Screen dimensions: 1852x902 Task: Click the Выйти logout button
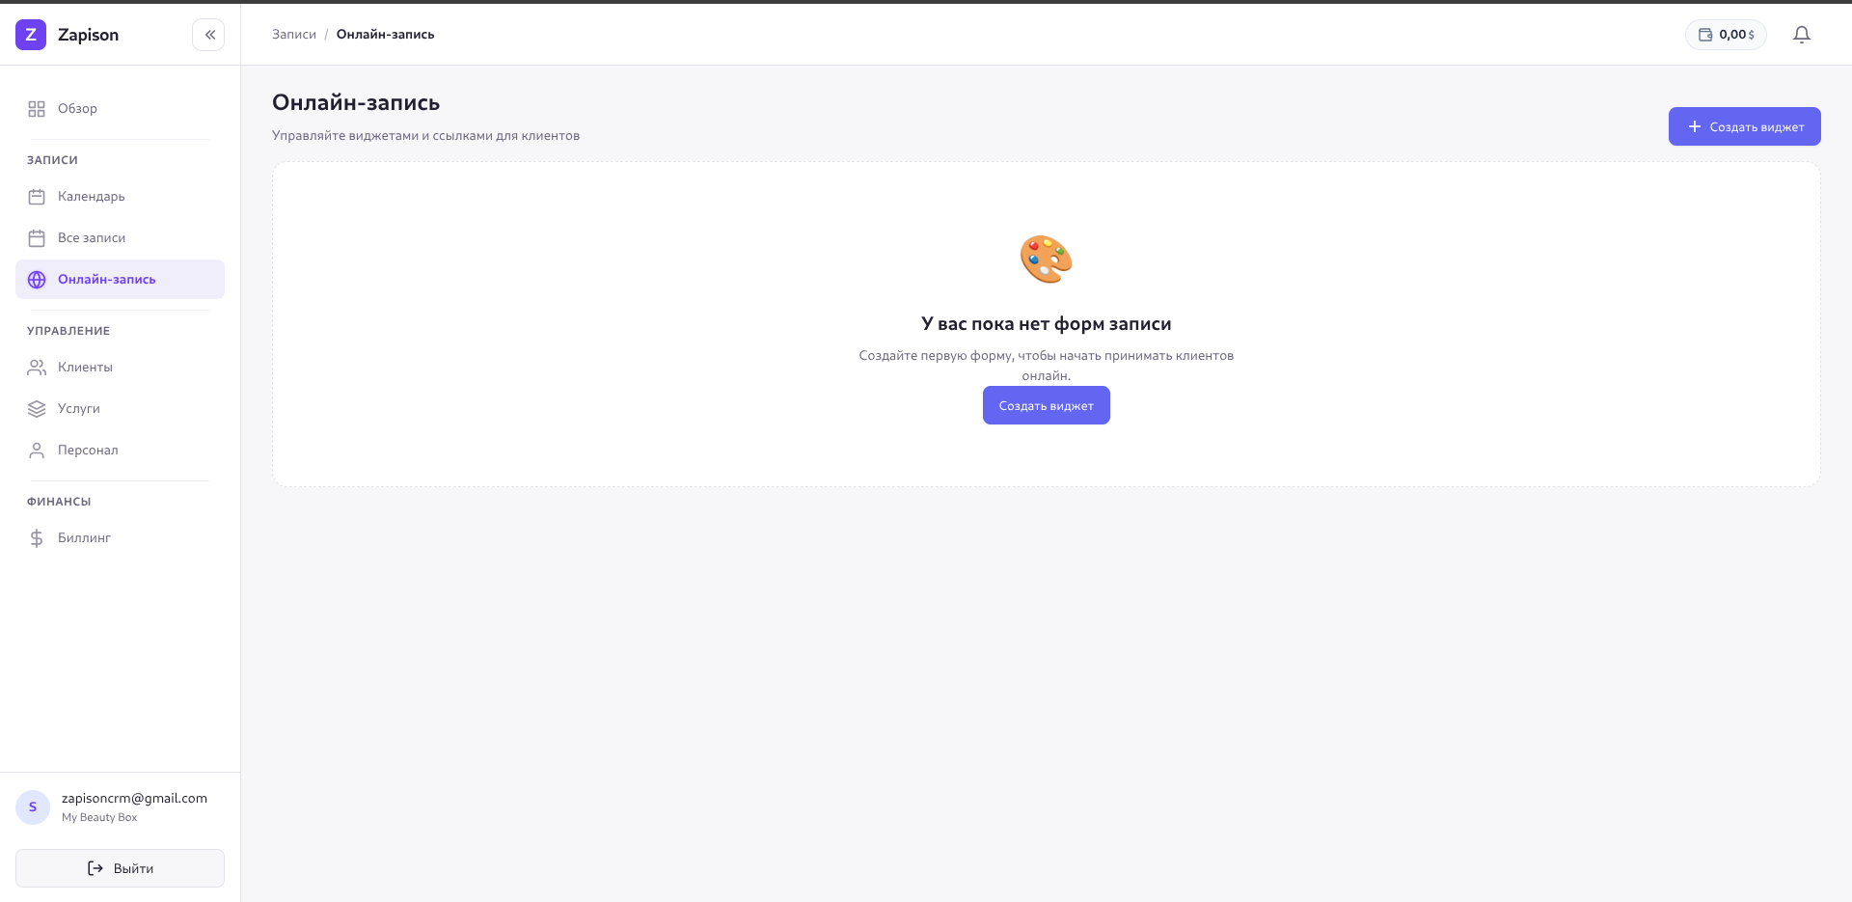(x=120, y=868)
